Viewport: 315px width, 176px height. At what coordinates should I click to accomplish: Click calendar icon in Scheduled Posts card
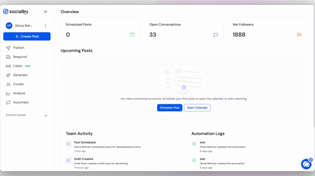[x=132, y=34]
